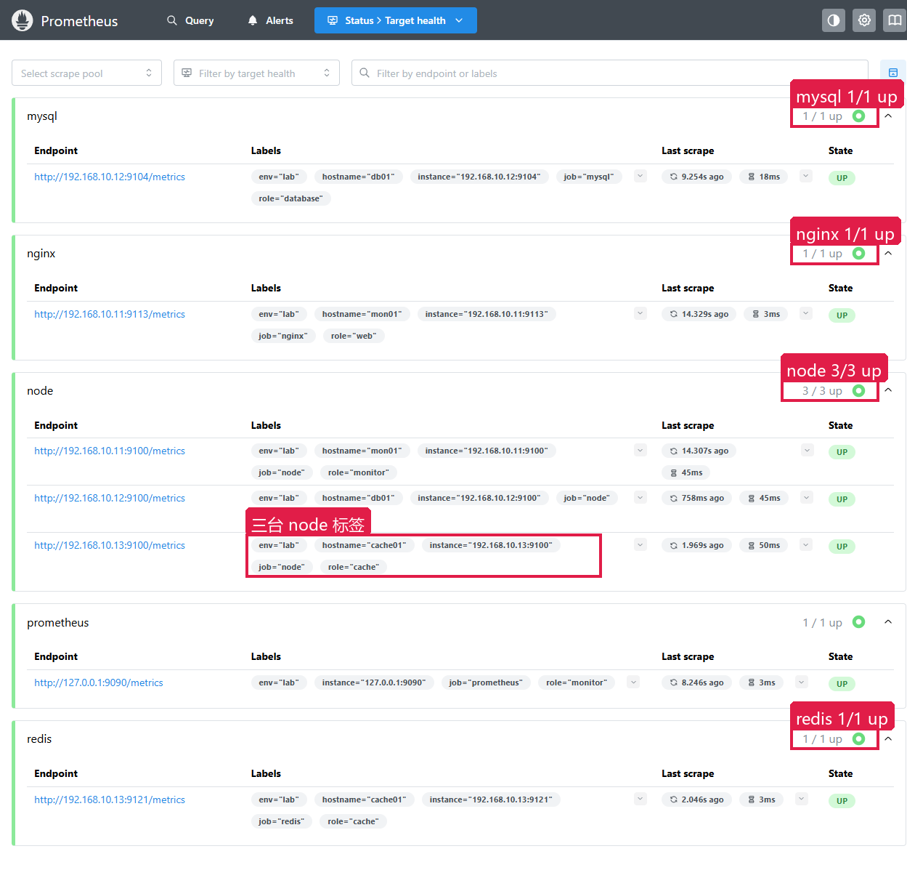Image resolution: width=907 pixels, height=878 pixels.
Task: Expand scrape details chevron in the prometheus row
Action: tap(802, 682)
